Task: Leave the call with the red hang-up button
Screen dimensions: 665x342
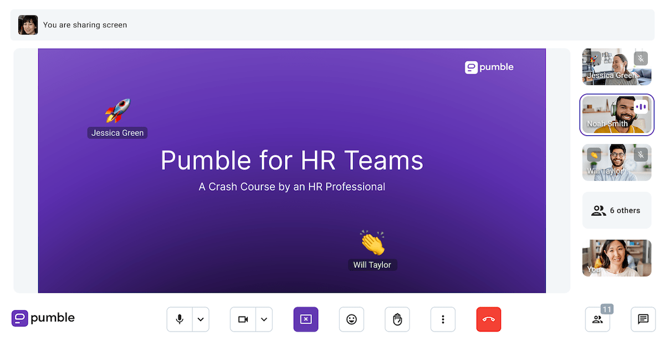Action: point(488,319)
